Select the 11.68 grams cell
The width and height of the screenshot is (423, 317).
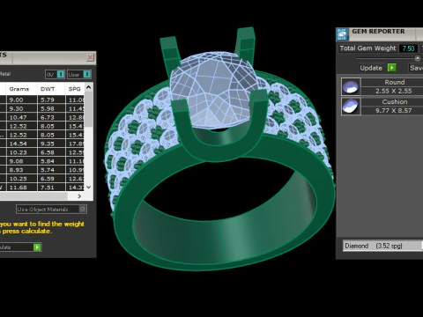[x=22, y=187]
